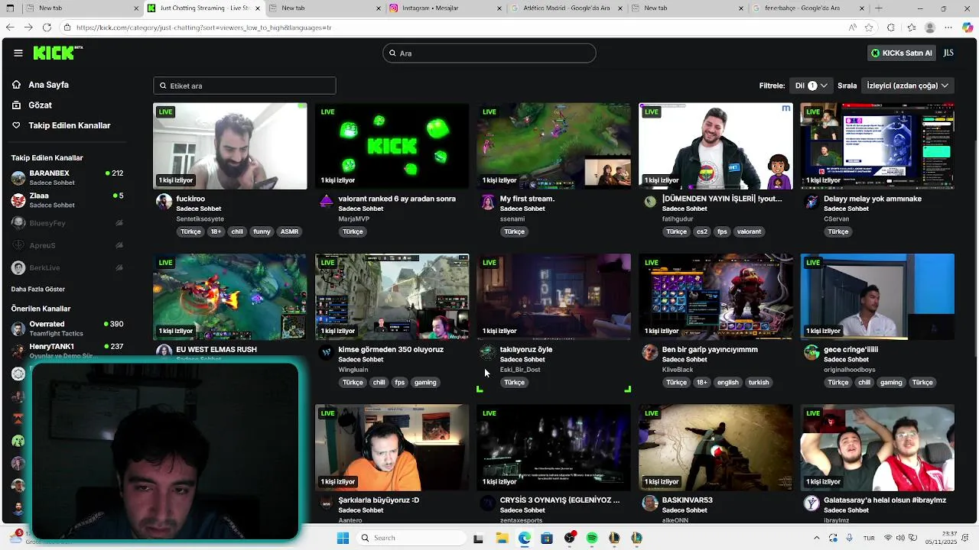Click the alkeONN channel avatar

[650, 503]
